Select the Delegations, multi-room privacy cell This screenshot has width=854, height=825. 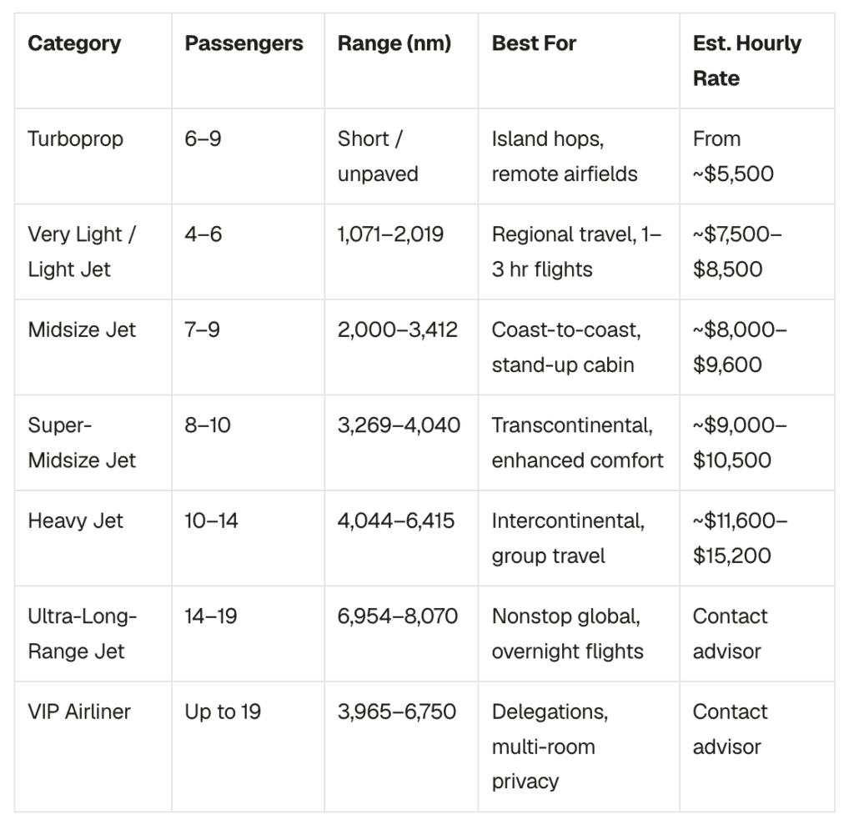coord(550,747)
